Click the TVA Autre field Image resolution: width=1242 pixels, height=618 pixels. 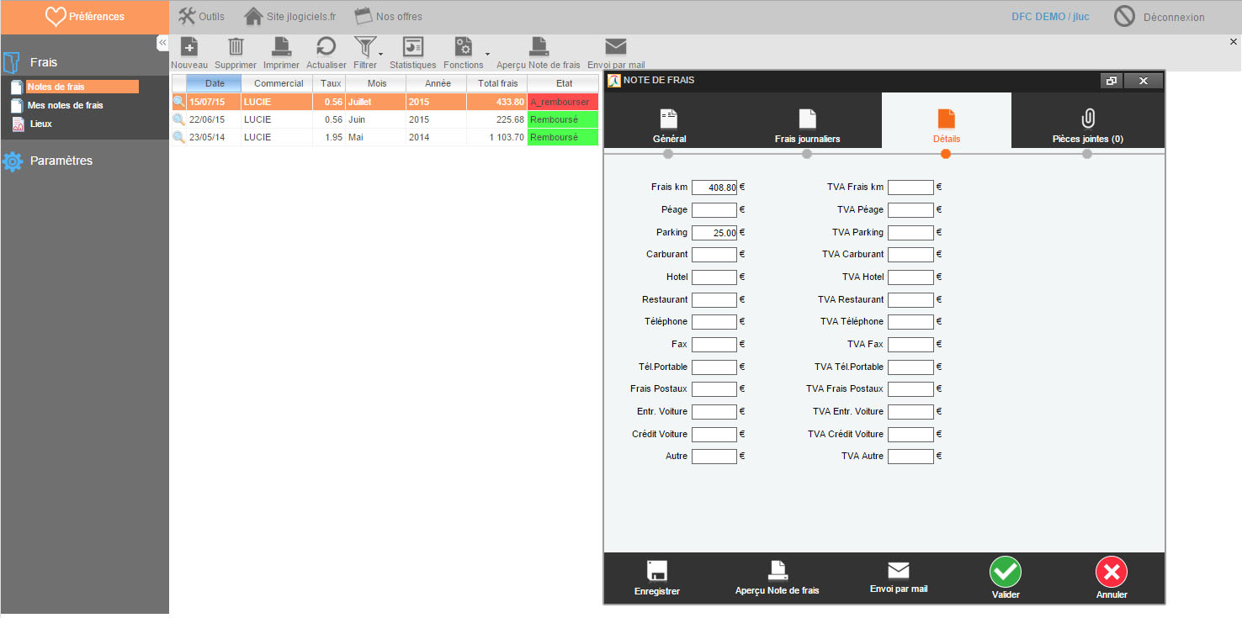(910, 456)
